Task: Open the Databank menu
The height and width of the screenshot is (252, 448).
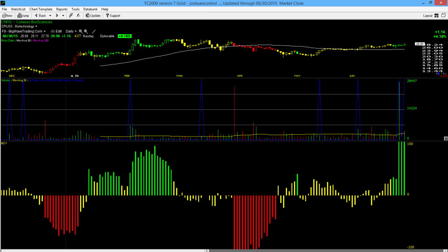Action: point(90,9)
